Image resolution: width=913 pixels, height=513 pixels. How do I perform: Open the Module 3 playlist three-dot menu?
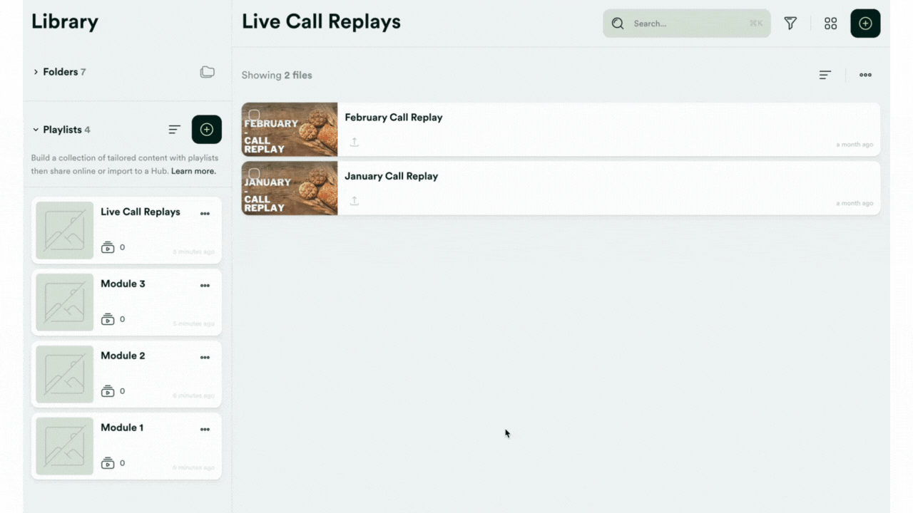tap(205, 286)
